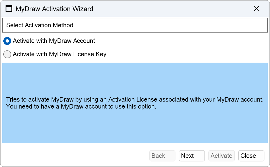Click the X to dismiss the wizard
Viewport: 270px width, 167px height.
coord(256,9)
